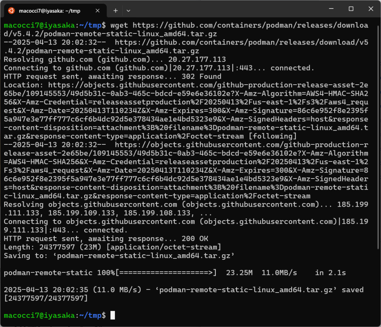Click the block cursor at the final prompt
Image resolution: width=381 pixels, height=327 pixels.
113,315
